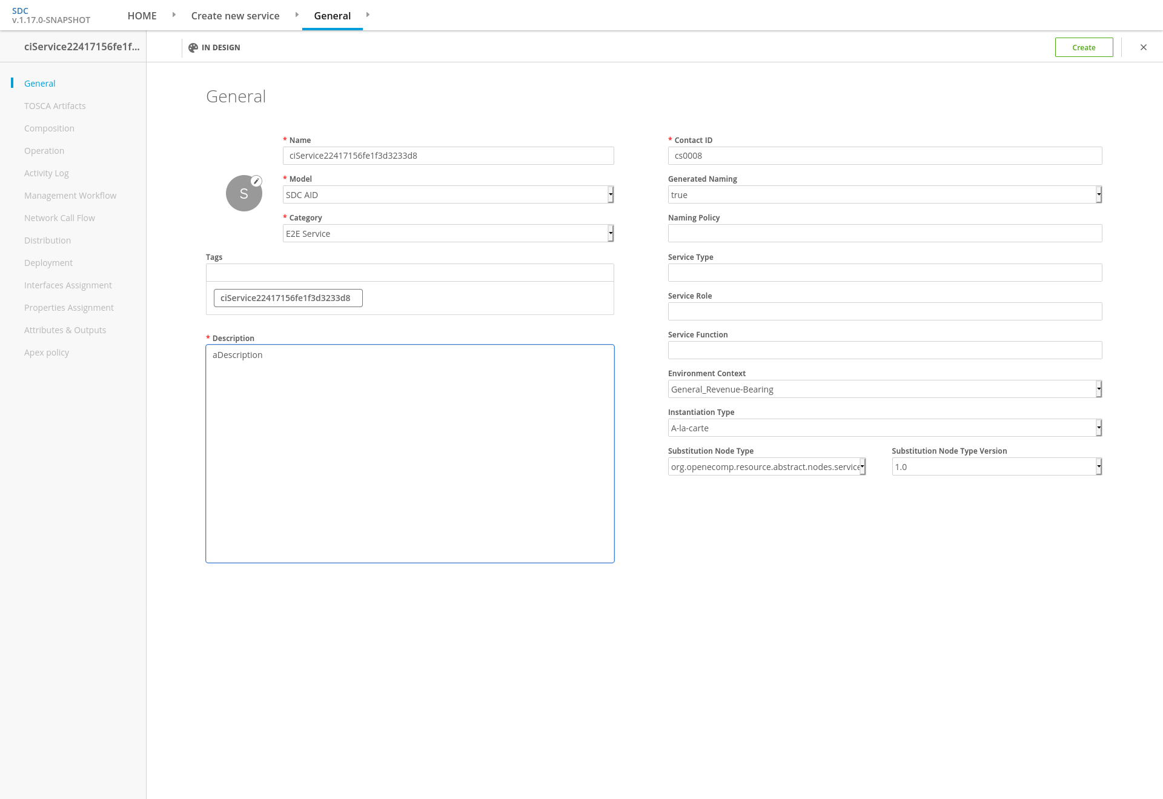This screenshot has width=1163, height=799.
Task: Click the arrow after Create new service breadcrumb
Action: point(297,15)
